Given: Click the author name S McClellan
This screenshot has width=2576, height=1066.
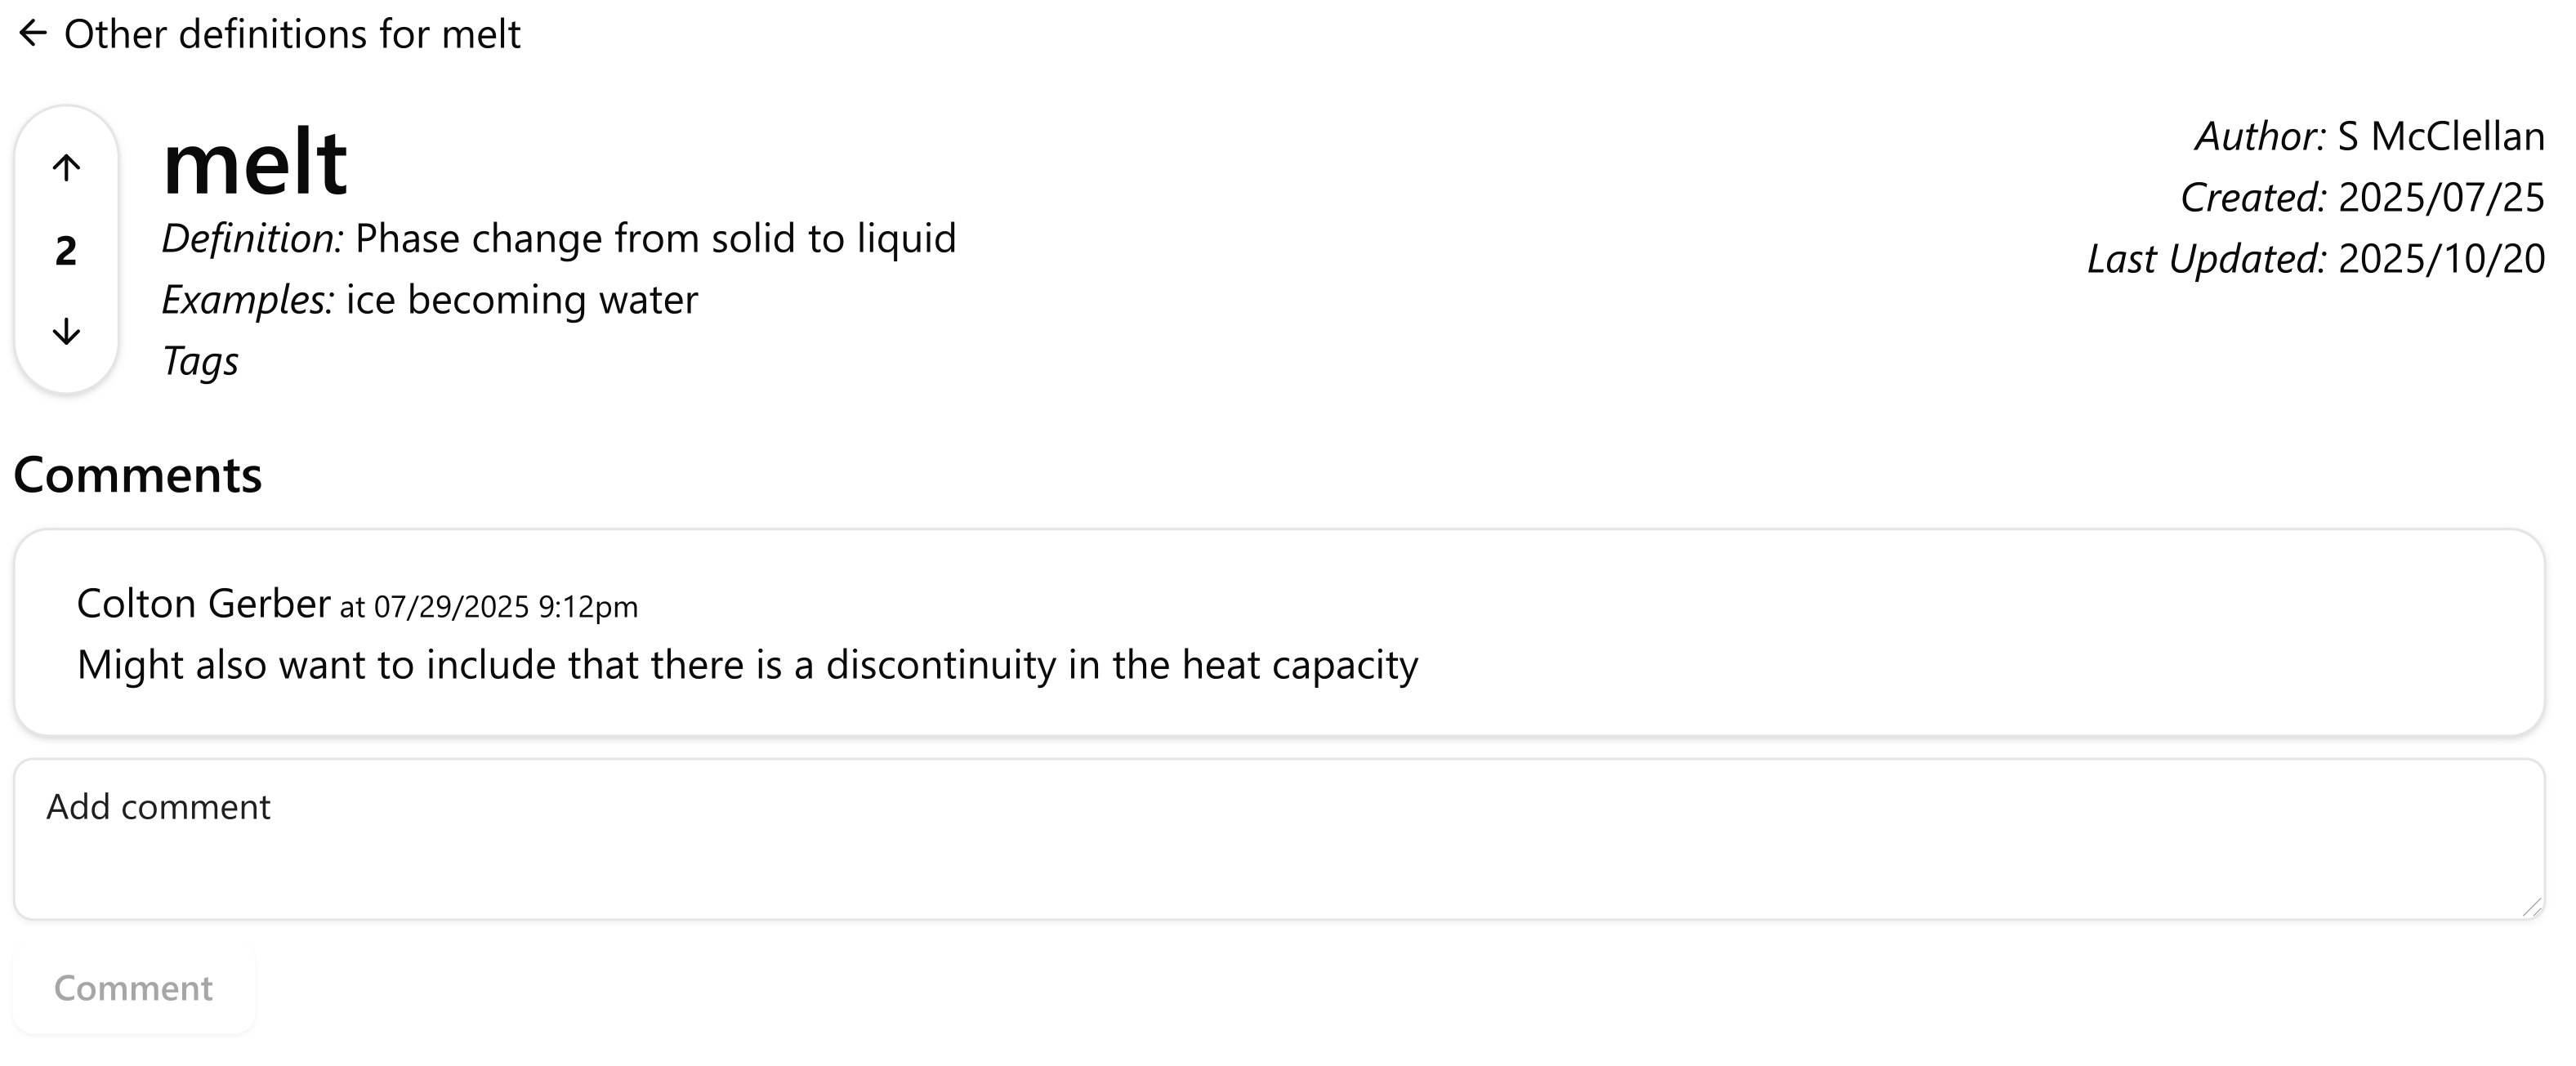Looking at the screenshot, I should pyautogui.click(x=2440, y=137).
